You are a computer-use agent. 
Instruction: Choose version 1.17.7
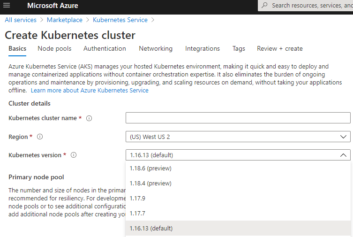click(x=238, y=214)
